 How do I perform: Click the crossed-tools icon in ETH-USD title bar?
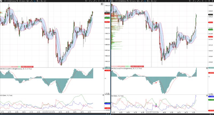click(x=193, y=1)
